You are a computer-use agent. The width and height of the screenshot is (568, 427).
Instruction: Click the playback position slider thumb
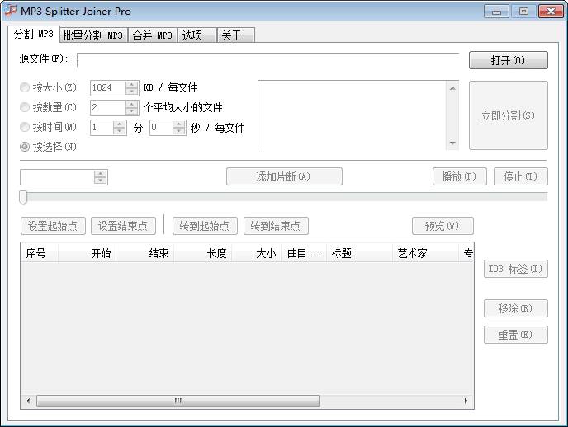23,197
